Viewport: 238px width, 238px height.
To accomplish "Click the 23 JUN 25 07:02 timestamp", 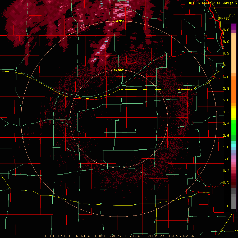I will [x=177, y=236].
